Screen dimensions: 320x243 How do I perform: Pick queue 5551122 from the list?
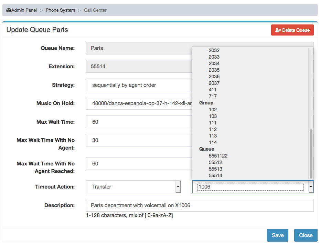218,156
